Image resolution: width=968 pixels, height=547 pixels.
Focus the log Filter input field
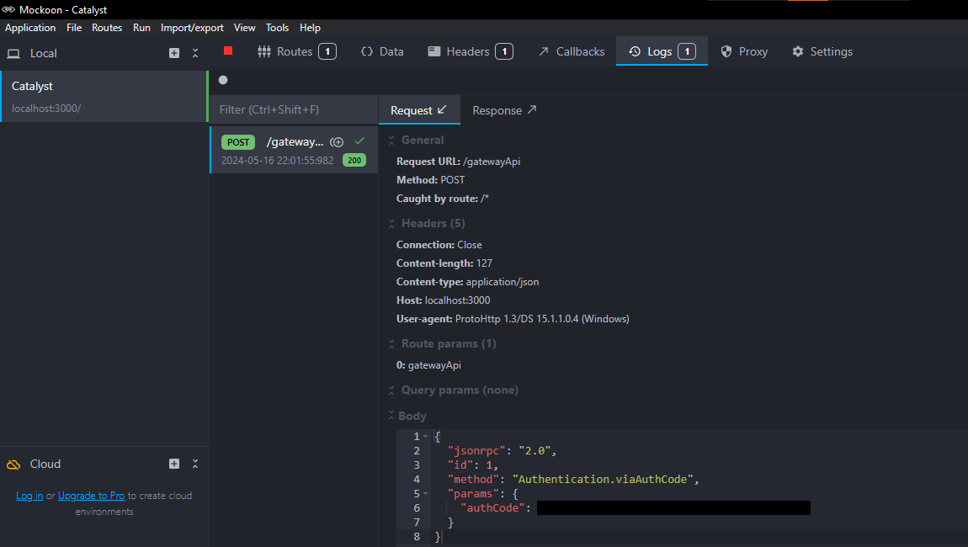tap(294, 110)
